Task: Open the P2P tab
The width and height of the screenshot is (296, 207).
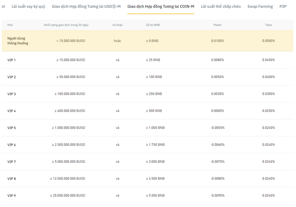Action: coord(283,7)
